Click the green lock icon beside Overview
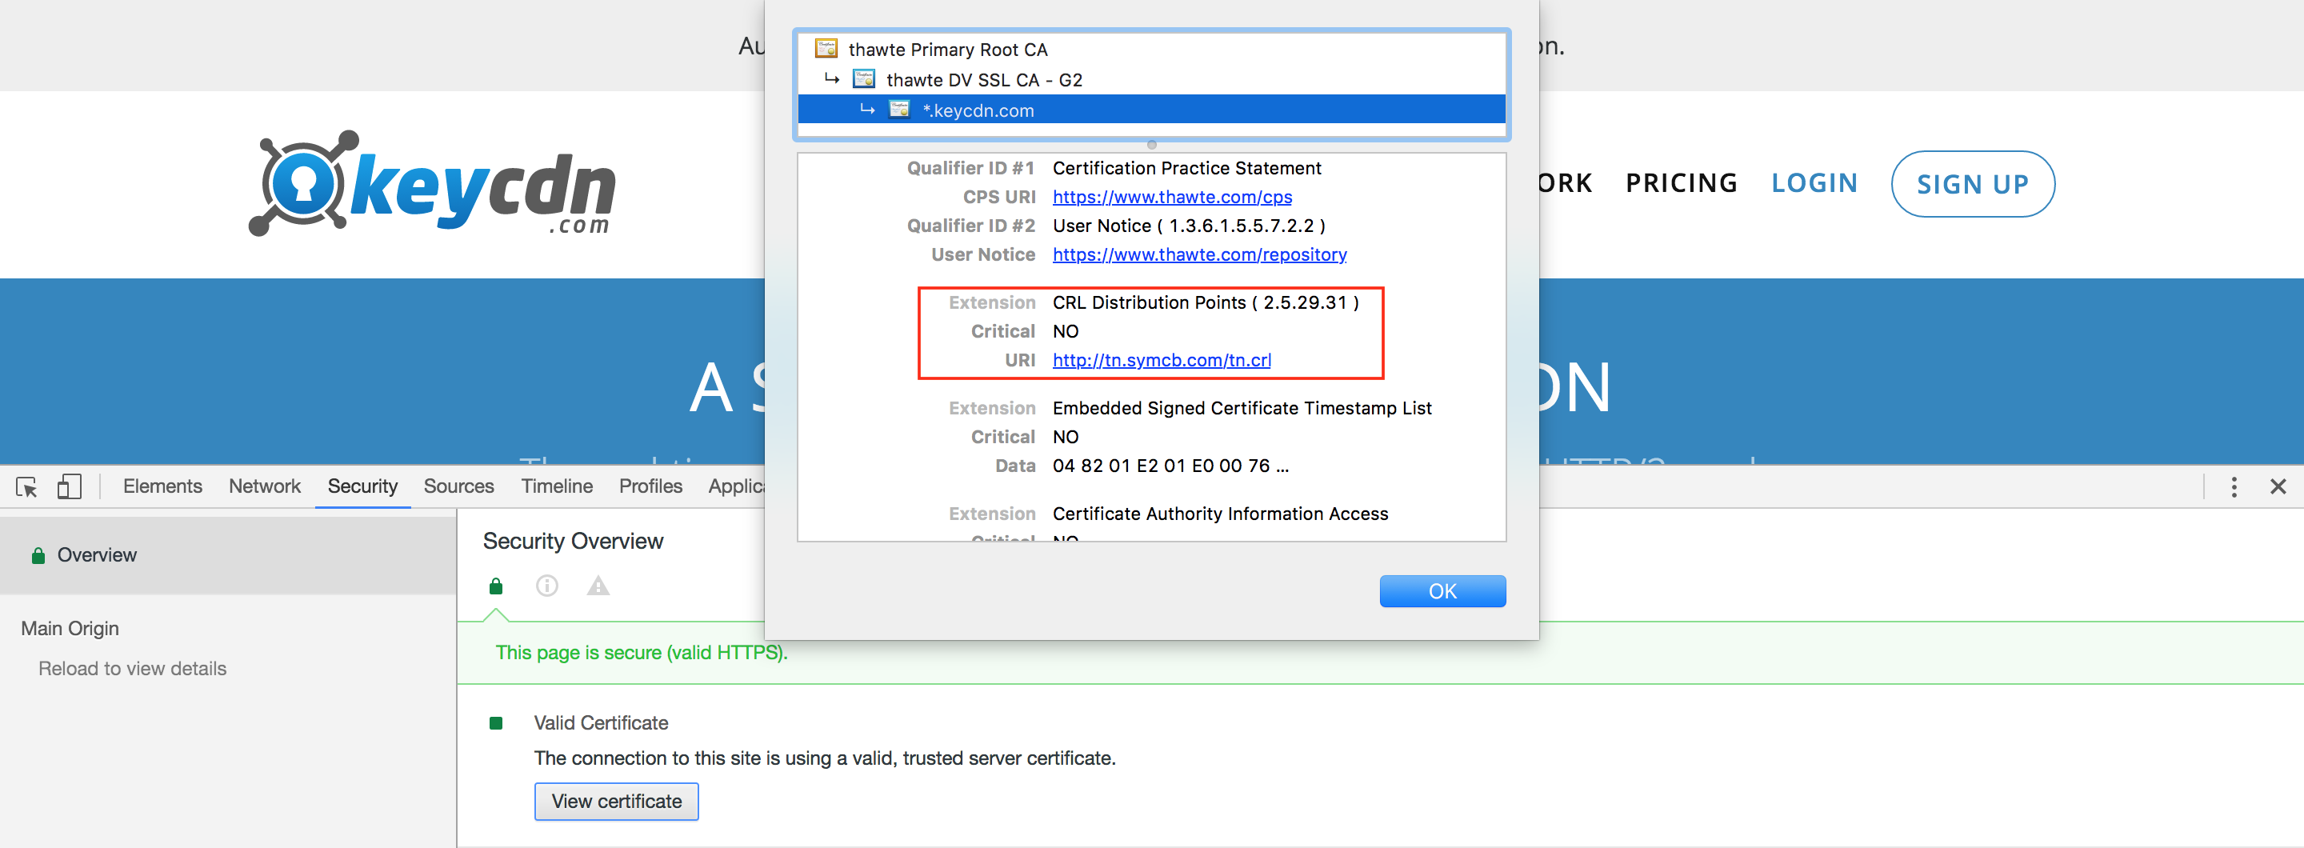This screenshot has height=848, width=2304. pyautogui.click(x=38, y=555)
